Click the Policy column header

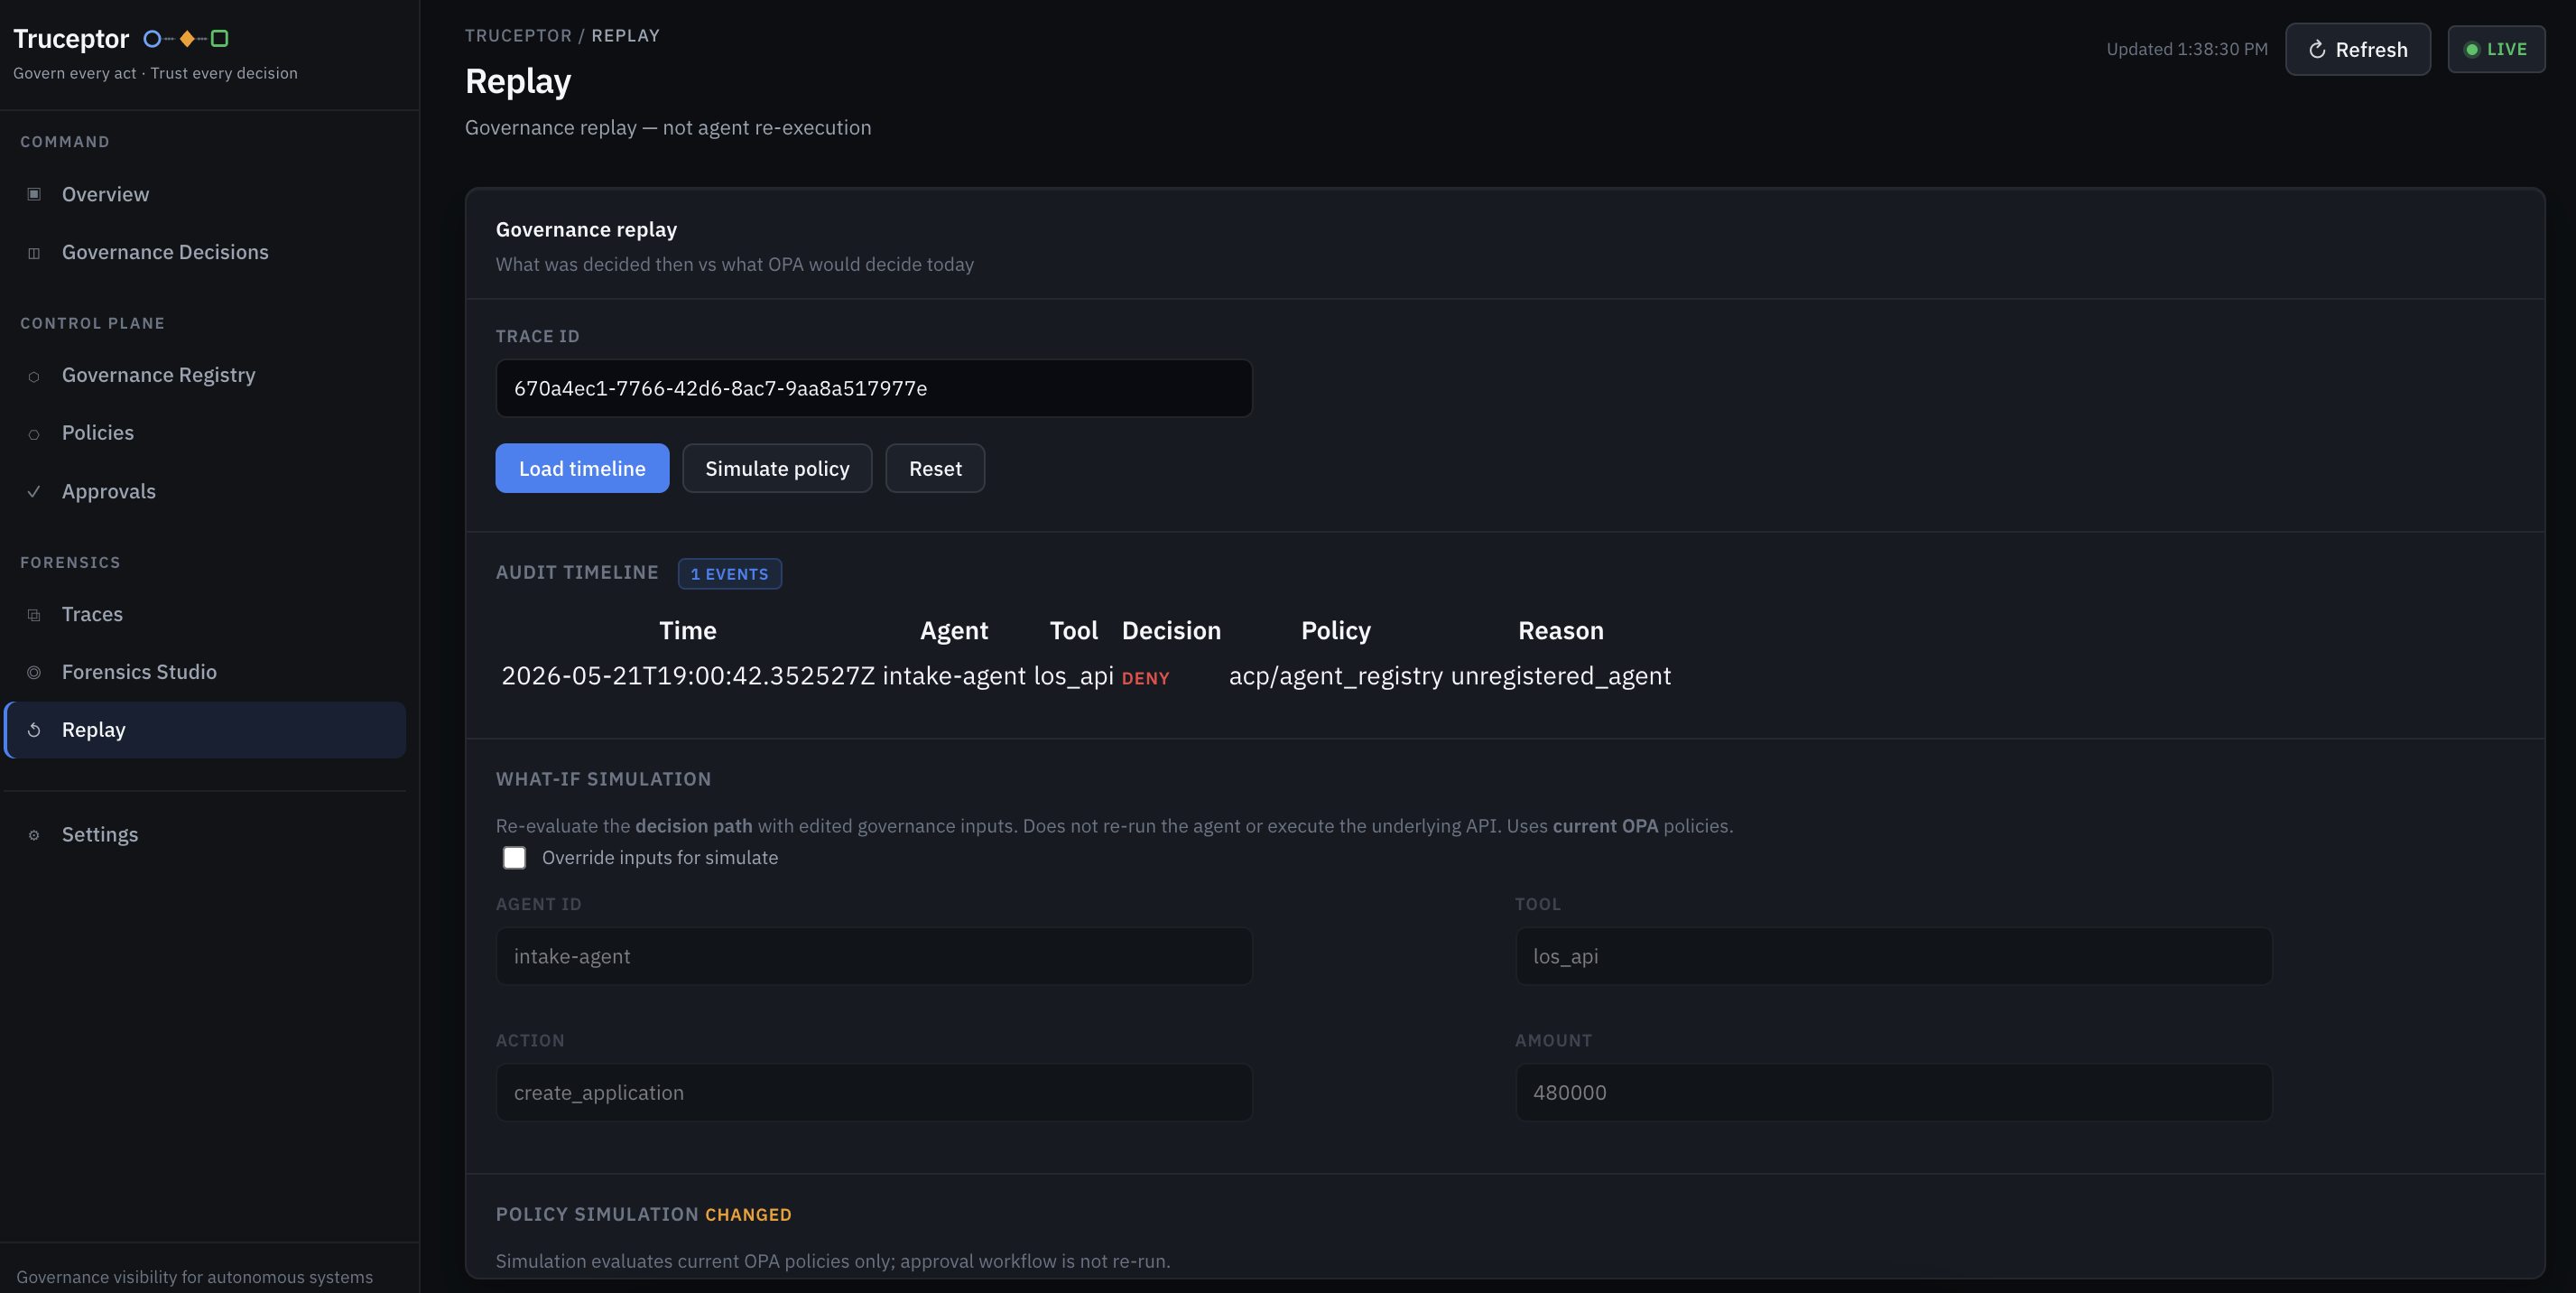pyautogui.click(x=1336, y=631)
